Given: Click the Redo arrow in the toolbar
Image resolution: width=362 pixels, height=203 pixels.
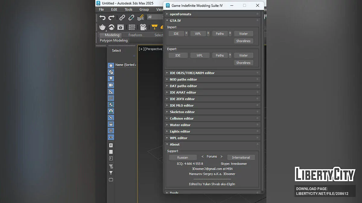Looking at the screenshot, I should click(x=112, y=17).
